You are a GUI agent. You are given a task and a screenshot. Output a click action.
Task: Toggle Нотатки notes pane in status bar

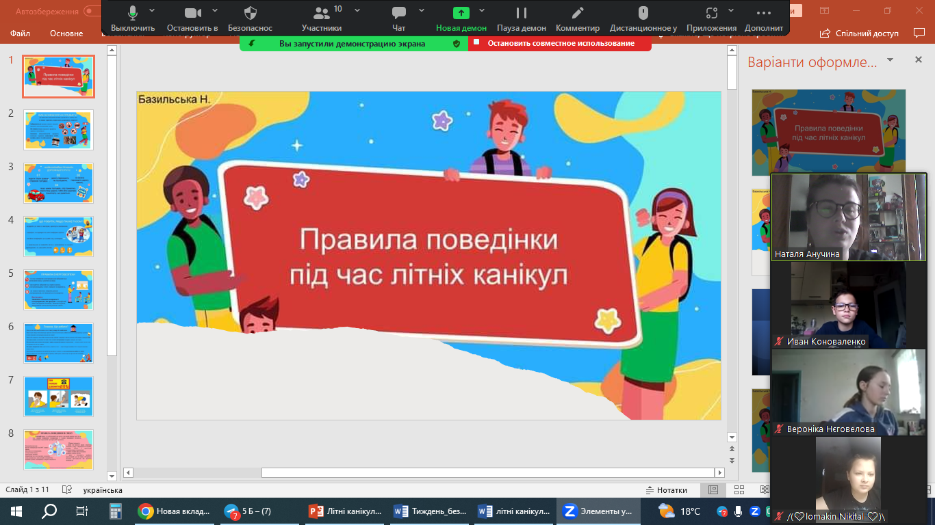click(x=667, y=490)
